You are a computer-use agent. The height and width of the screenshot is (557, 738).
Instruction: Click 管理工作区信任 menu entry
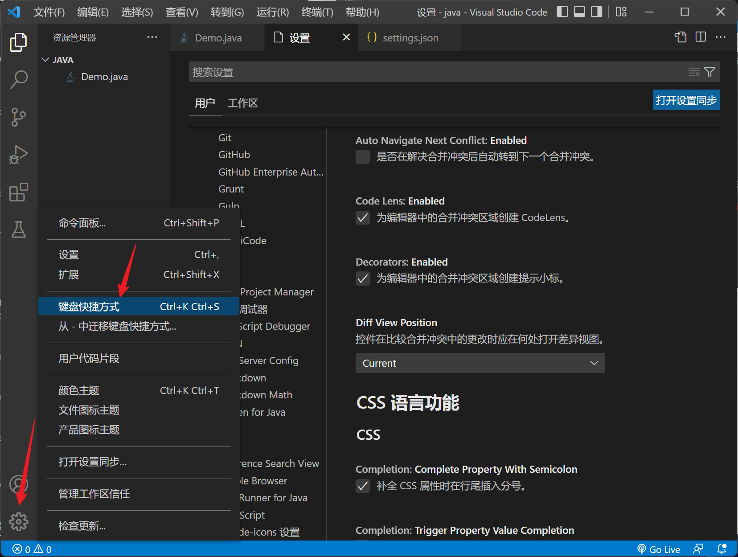pyautogui.click(x=139, y=494)
